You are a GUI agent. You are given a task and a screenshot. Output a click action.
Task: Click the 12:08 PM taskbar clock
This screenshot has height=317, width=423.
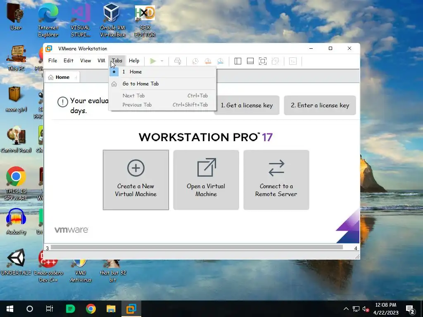[x=386, y=309]
